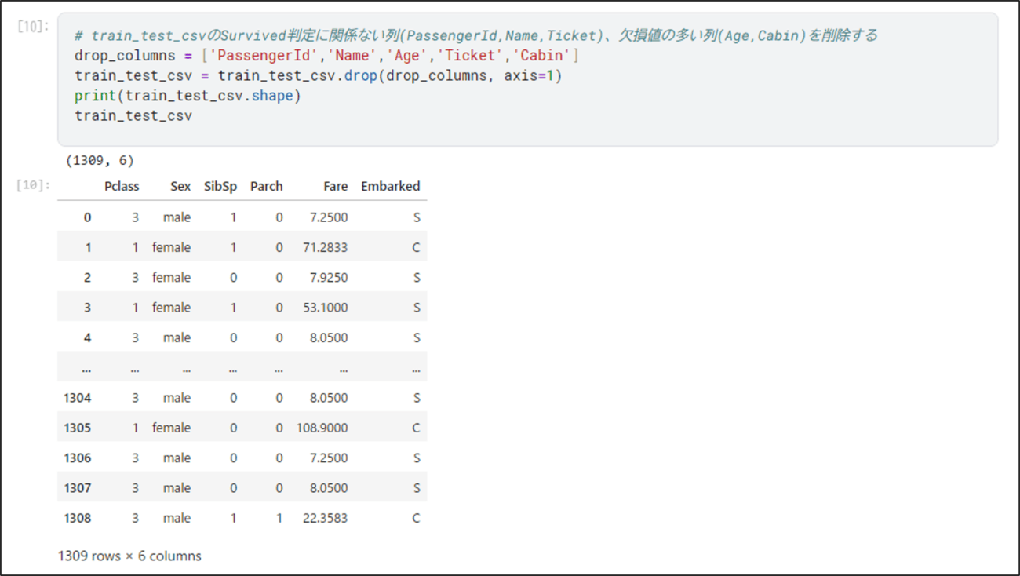Click the final train_test_csv line in code

(x=133, y=116)
